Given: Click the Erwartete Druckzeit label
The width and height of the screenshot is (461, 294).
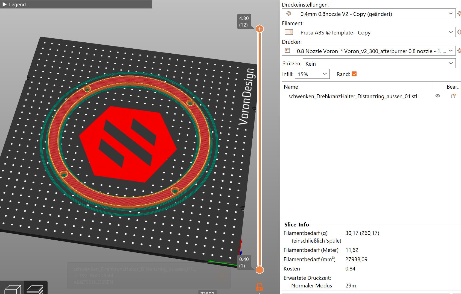Looking at the screenshot, I should point(307,278).
